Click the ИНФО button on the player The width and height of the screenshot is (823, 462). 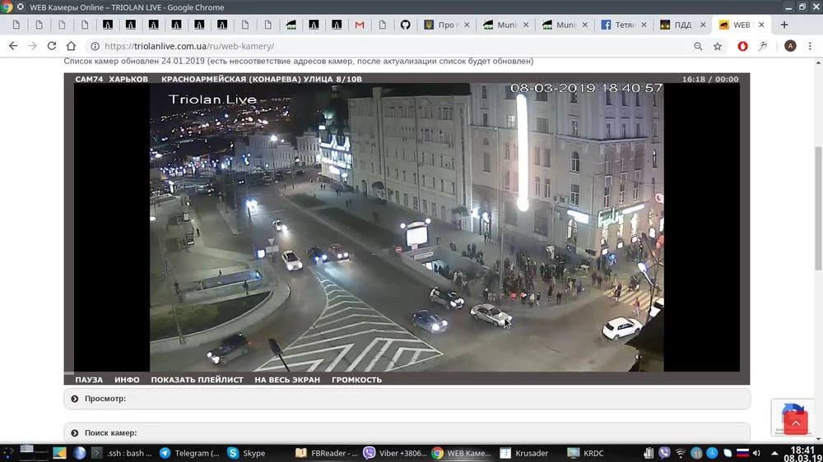click(x=127, y=380)
